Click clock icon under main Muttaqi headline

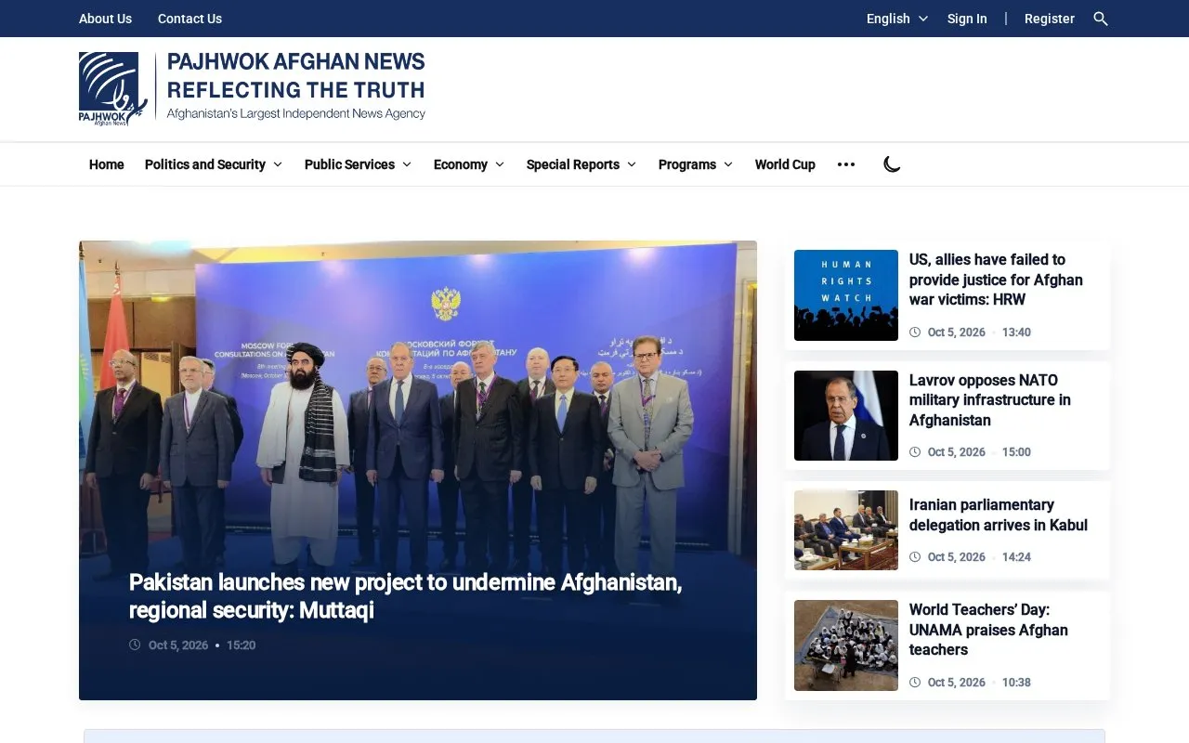(135, 645)
